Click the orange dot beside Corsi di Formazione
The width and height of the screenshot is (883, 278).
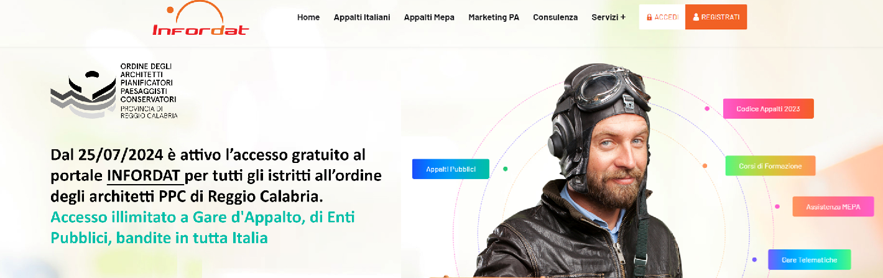[x=705, y=166]
